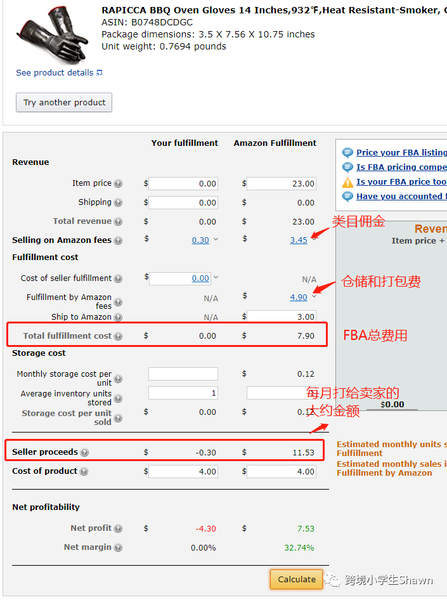
Task: Click the Calculate button
Action: [x=296, y=579]
